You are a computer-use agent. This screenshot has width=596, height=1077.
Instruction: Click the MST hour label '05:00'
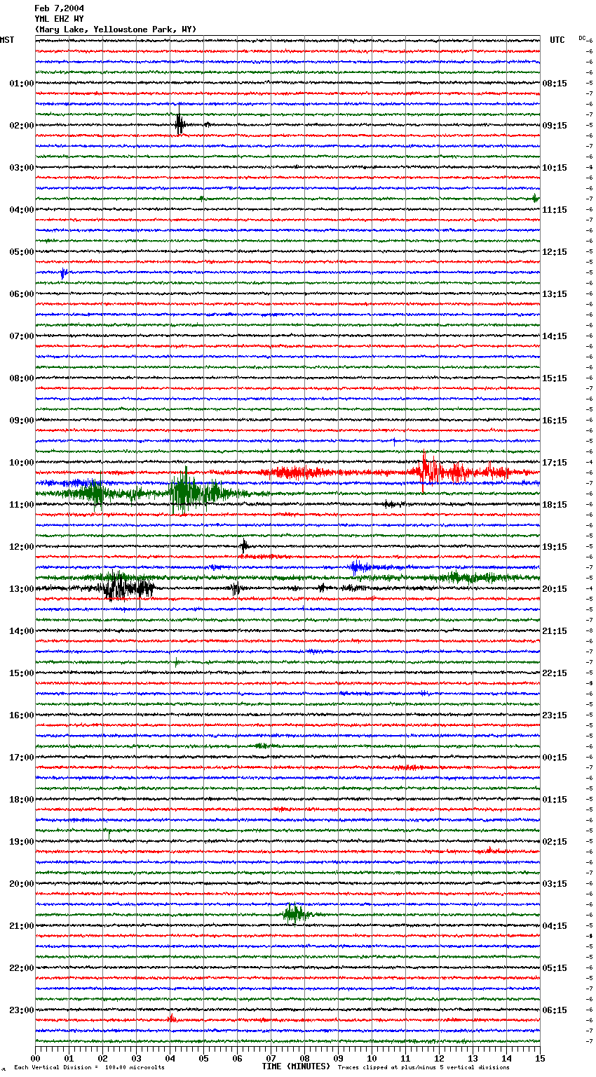tap(22, 252)
